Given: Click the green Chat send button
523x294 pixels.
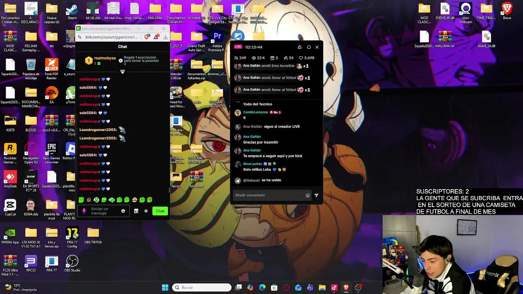Looking at the screenshot, I should (x=160, y=211).
